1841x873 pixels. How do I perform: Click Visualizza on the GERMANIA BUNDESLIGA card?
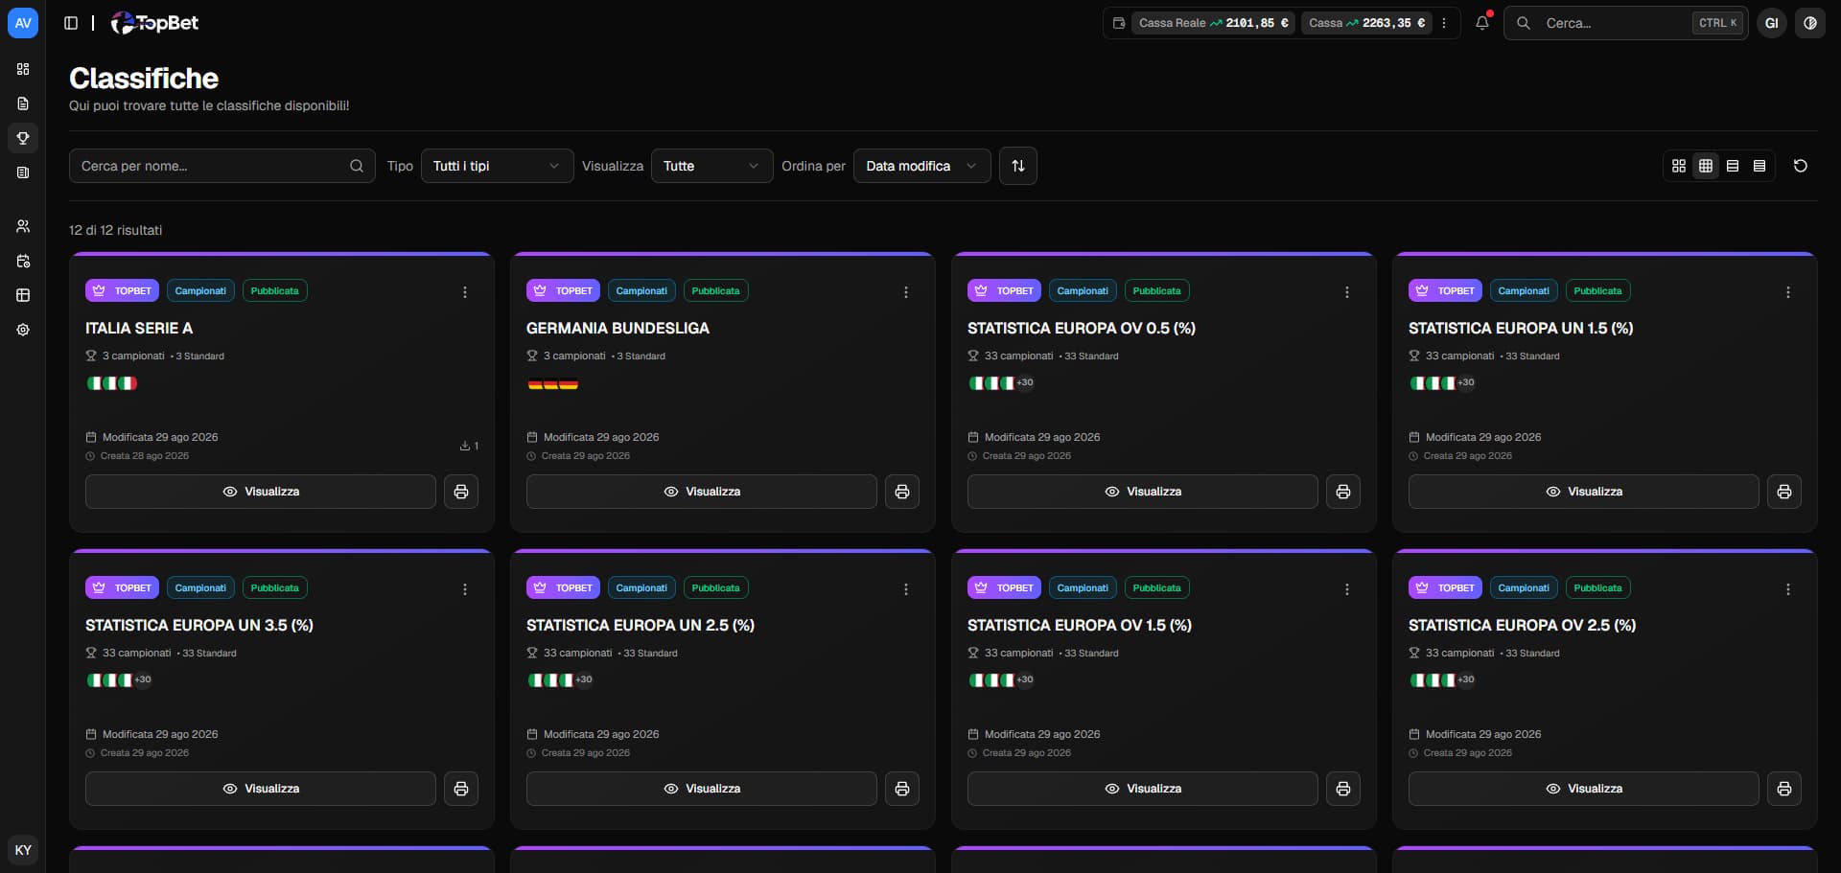tap(702, 492)
